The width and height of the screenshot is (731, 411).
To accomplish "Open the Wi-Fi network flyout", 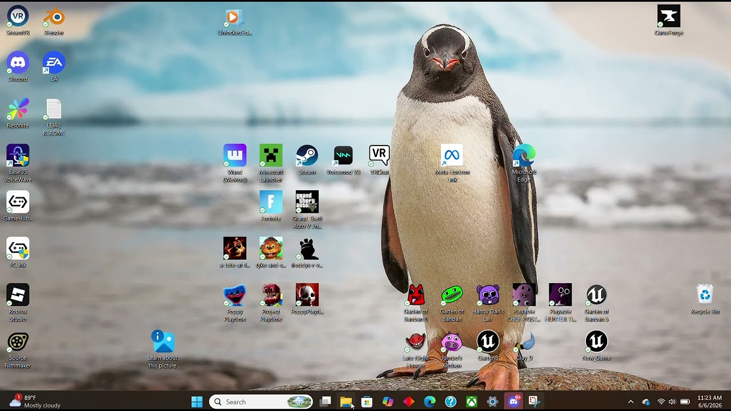I will [x=661, y=402].
